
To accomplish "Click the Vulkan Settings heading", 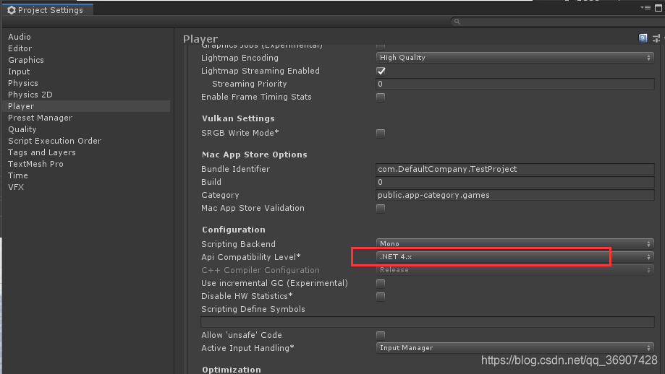I will click(238, 118).
